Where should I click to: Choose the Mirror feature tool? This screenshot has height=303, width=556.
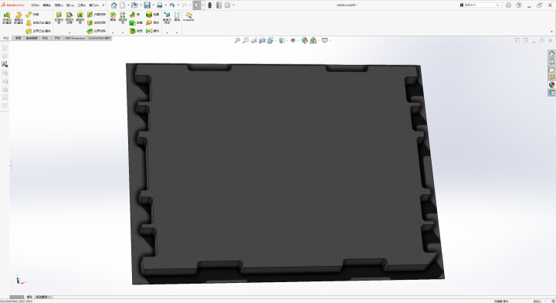pyautogui.click(x=153, y=31)
